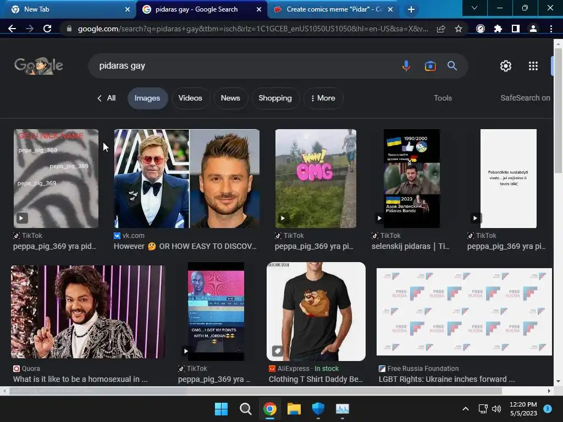Expand the More search categories
Viewport: 563px width, 422px height.
(323, 98)
